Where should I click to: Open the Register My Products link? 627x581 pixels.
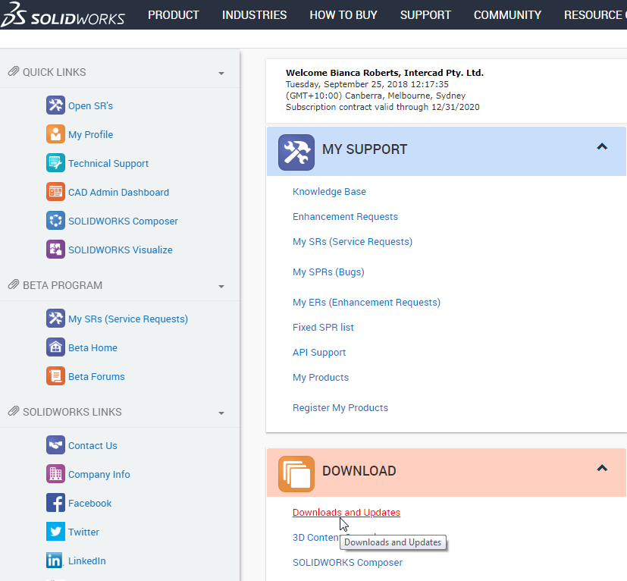click(340, 408)
